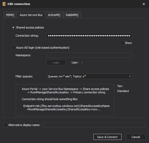The height and width of the screenshot is (143, 149).
Task: Click the Endpoint=sb://foo.servicebus example text
Action: click(x=67, y=108)
